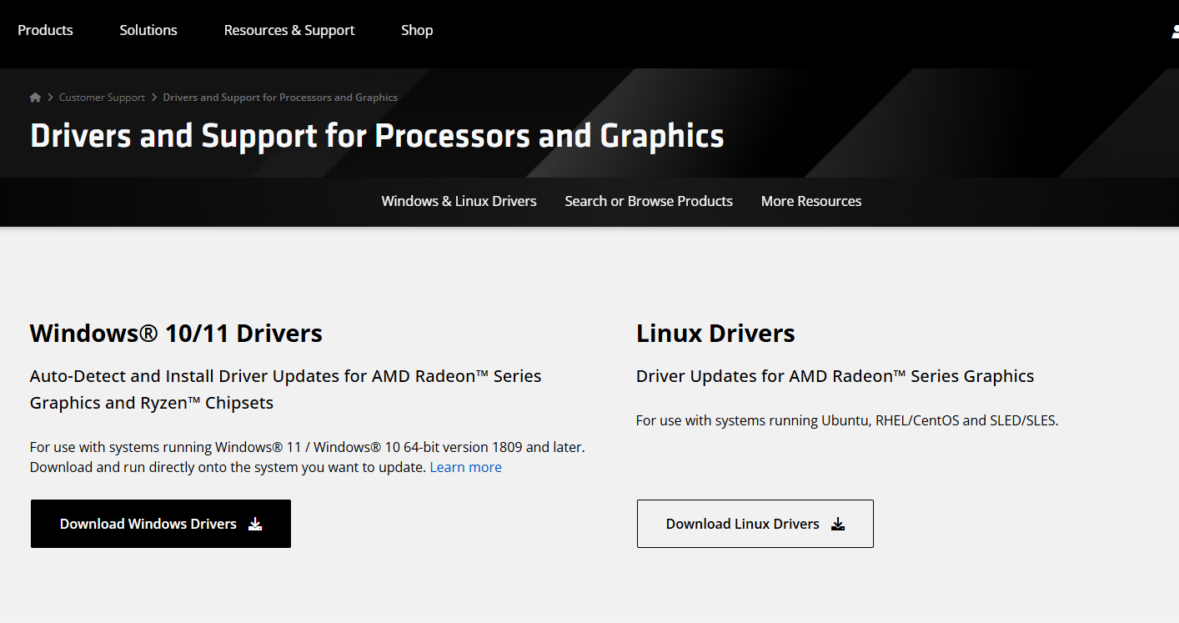Switch to the More Resources tab
The image size is (1179, 623).
[811, 201]
